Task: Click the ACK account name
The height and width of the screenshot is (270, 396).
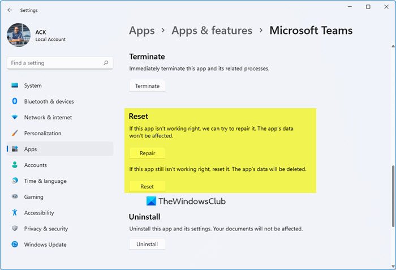Action: click(41, 32)
